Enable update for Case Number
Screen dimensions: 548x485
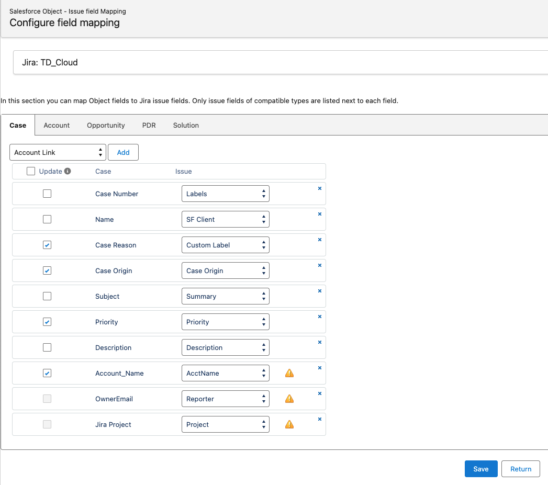[x=47, y=194]
